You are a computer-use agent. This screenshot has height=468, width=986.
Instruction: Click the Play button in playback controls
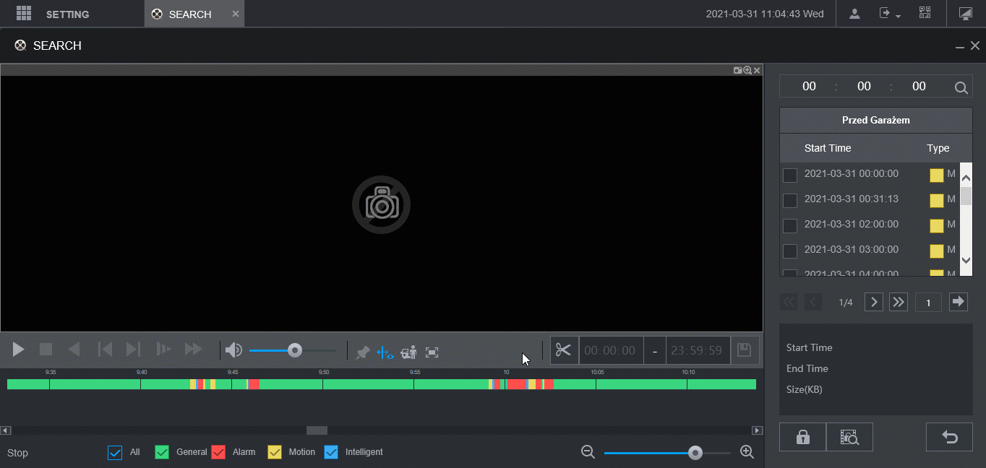click(x=19, y=350)
